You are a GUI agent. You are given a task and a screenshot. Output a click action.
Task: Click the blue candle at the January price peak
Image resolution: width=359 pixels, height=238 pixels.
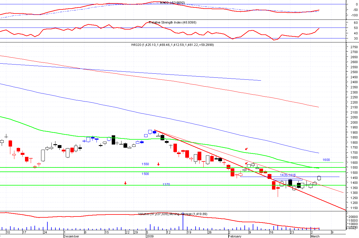click(x=154, y=132)
